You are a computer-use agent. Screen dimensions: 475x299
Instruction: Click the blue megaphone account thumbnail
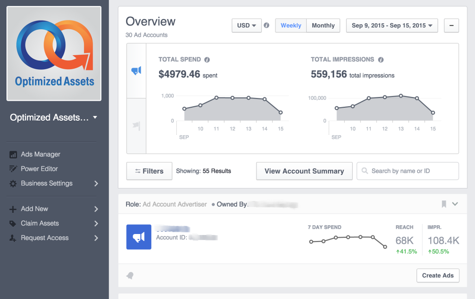click(139, 237)
